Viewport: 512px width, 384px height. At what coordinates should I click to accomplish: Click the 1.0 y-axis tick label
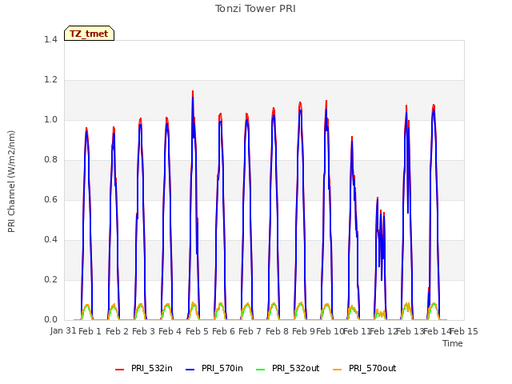click(x=50, y=119)
